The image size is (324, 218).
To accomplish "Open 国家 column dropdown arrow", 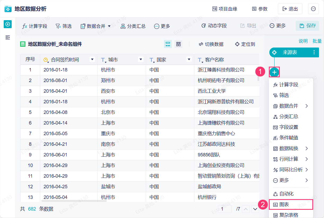I will 189,59.
